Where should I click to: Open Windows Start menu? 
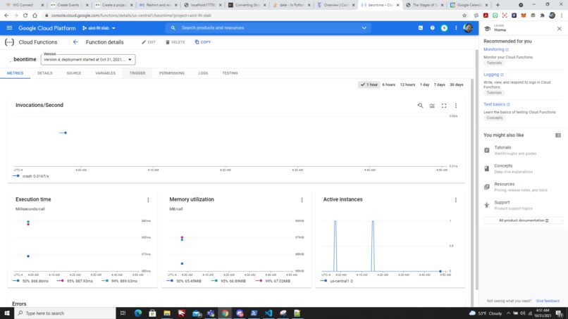tap(7, 313)
